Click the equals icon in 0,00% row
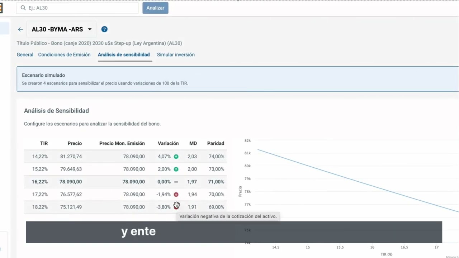The image size is (459, 258). 176,182
